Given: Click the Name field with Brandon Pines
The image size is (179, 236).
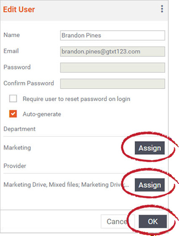Looking at the screenshot, I should 113,36.
